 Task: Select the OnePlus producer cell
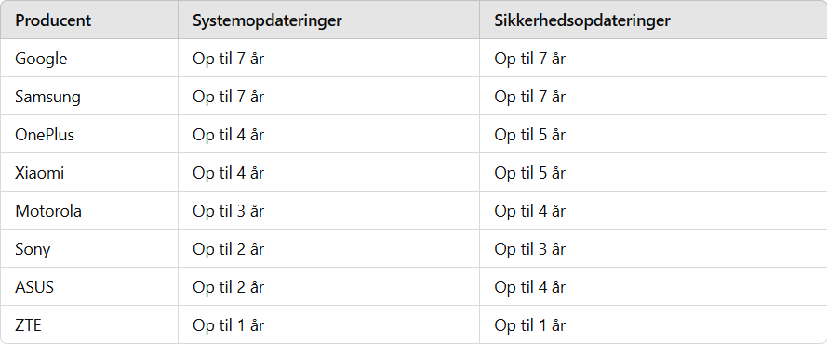(x=89, y=134)
